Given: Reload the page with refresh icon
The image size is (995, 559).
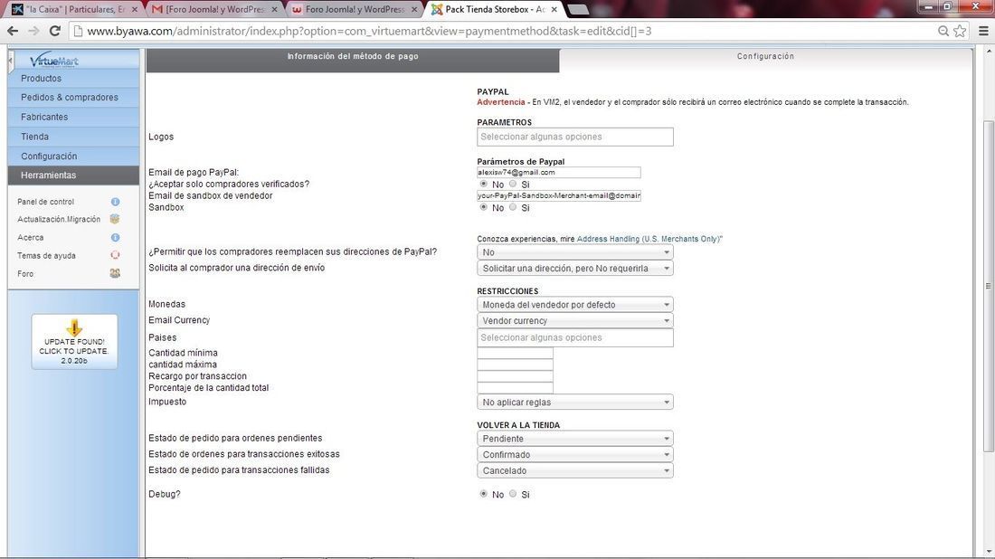Looking at the screenshot, I should click(54, 31).
